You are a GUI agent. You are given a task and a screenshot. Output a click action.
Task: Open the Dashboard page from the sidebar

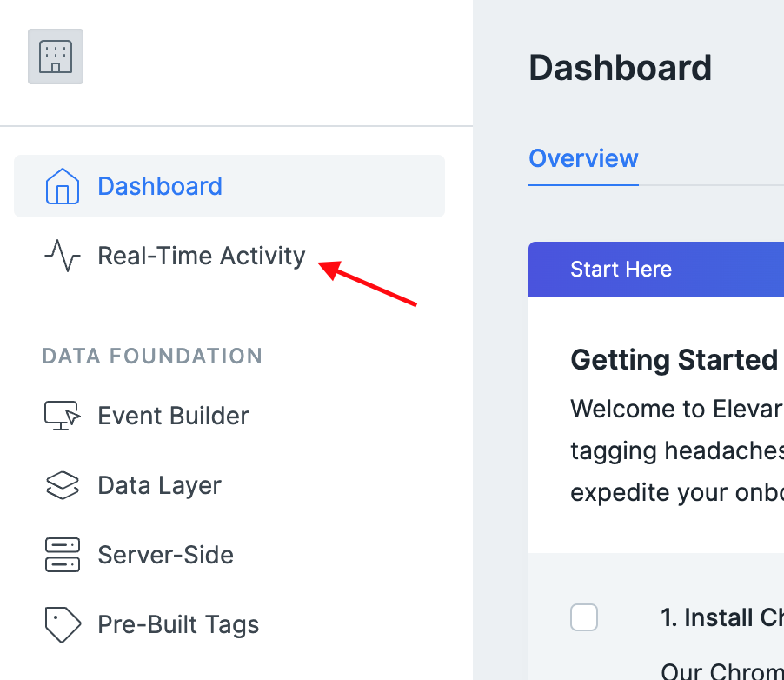click(x=160, y=186)
